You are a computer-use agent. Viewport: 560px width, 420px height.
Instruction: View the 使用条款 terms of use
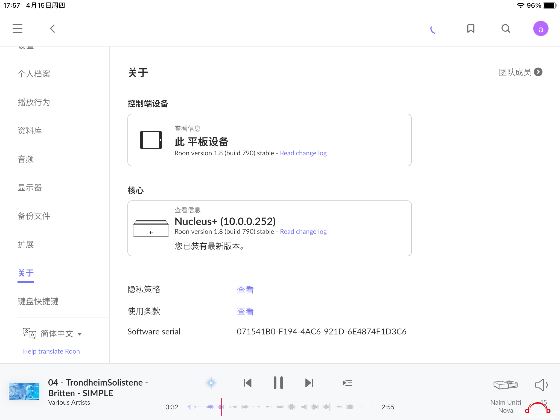[245, 311]
